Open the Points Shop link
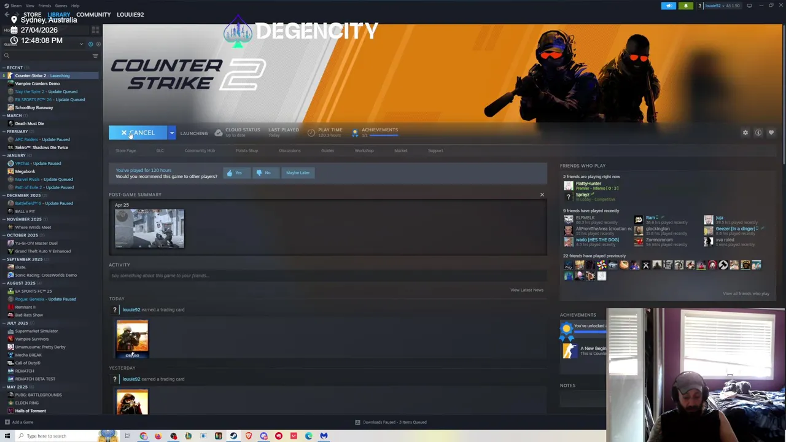Screen dimensions: 786x442 point(247,150)
